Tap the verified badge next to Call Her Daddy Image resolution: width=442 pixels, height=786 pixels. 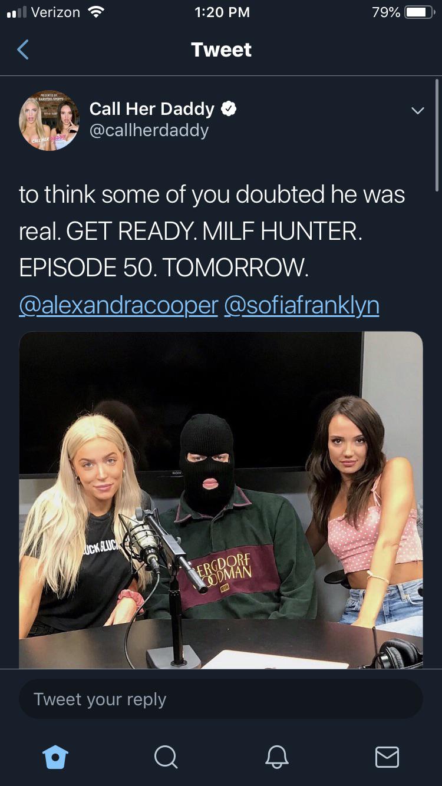229,109
